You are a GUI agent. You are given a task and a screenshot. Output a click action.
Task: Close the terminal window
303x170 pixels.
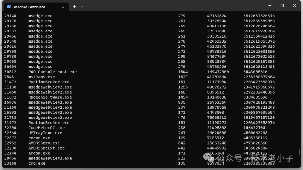(295, 6)
